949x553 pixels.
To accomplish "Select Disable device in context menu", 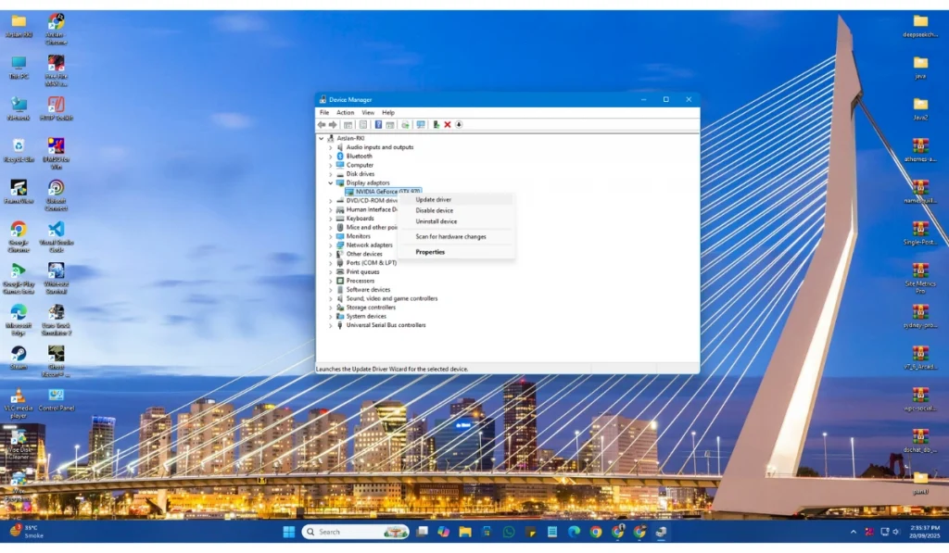I will 435,210.
